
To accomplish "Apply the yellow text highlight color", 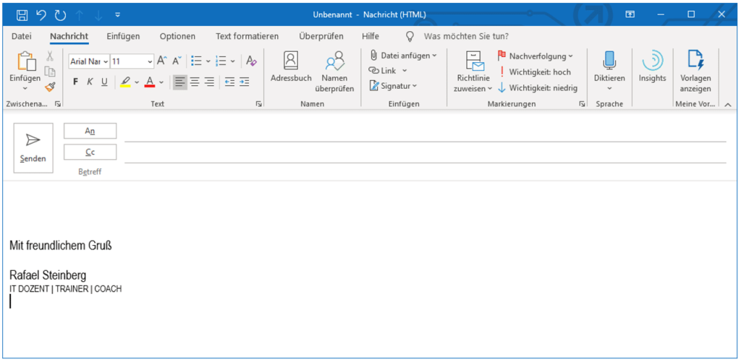I will [x=125, y=82].
